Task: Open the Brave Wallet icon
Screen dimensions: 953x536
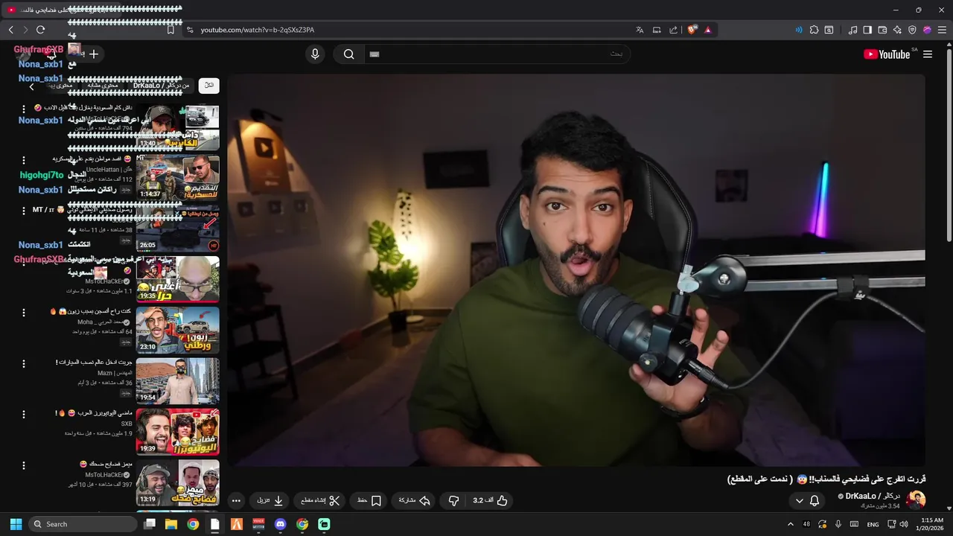Action: point(882,30)
